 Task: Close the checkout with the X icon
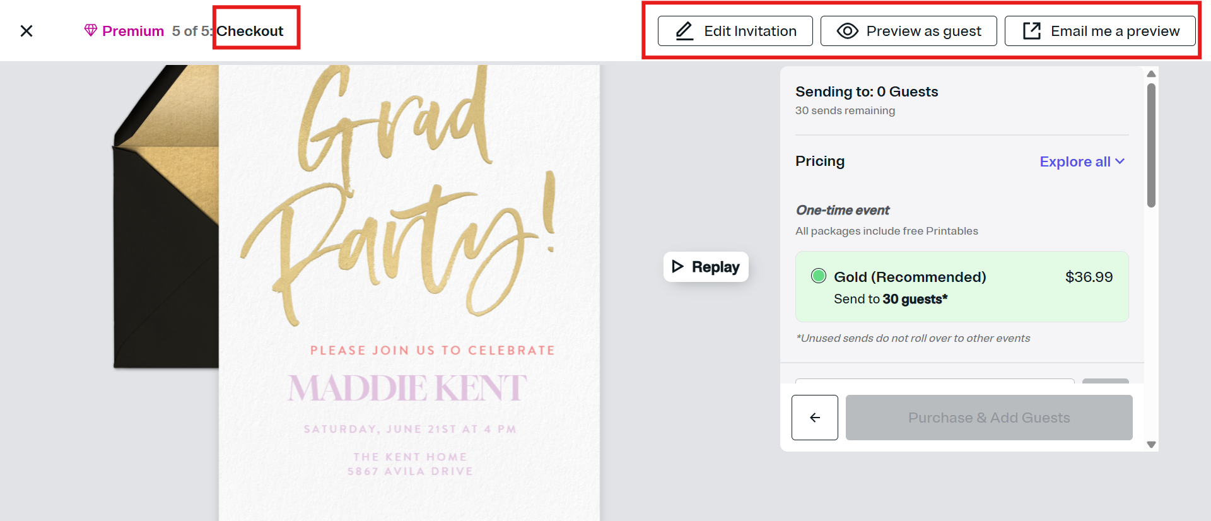pyautogui.click(x=26, y=31)
